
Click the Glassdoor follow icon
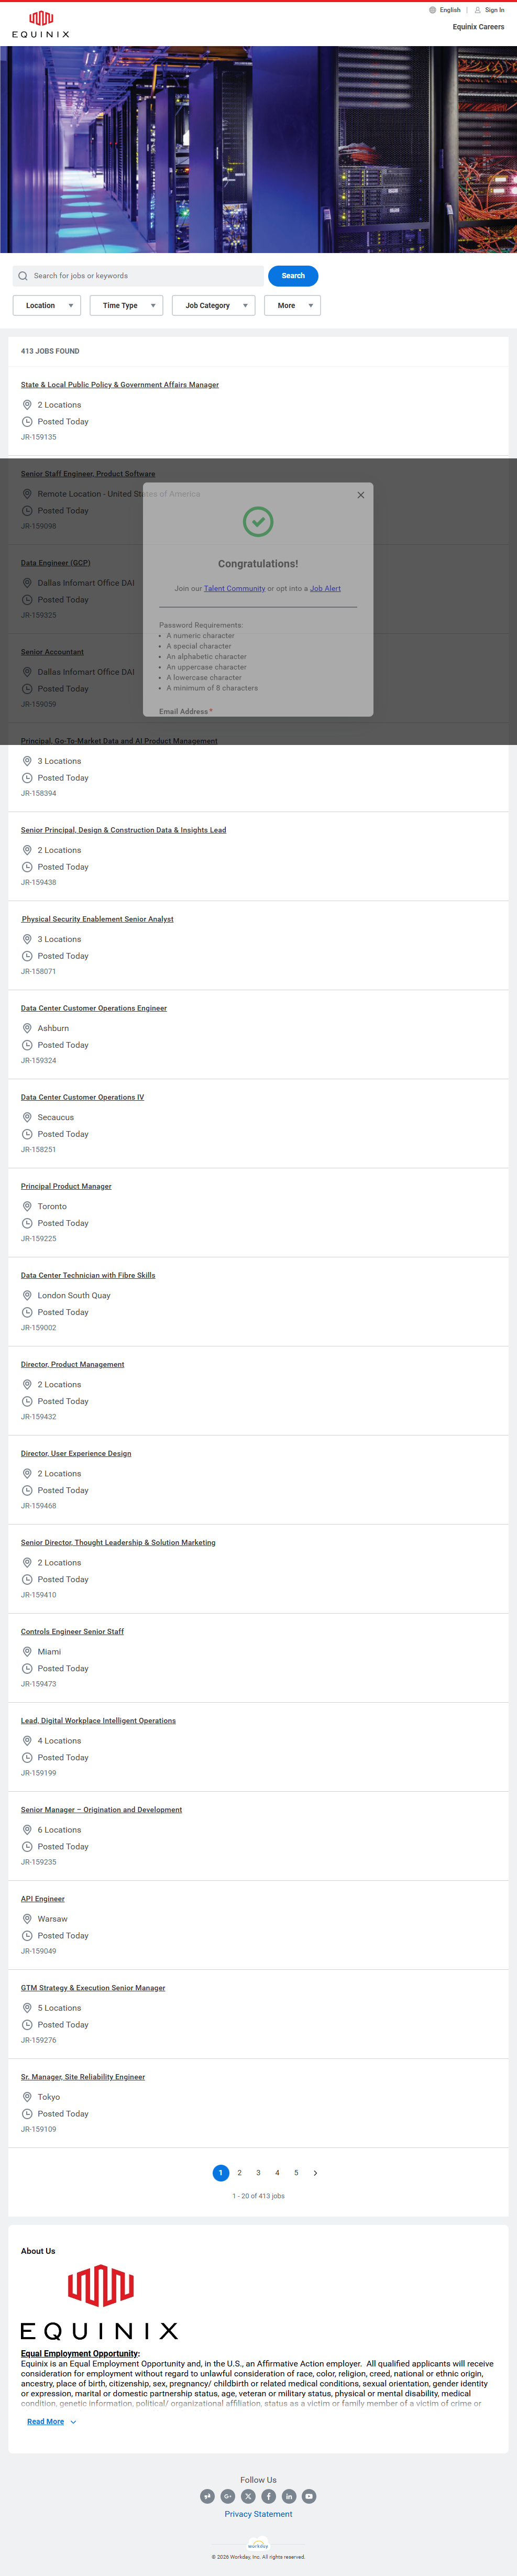tap(207, 2496)
